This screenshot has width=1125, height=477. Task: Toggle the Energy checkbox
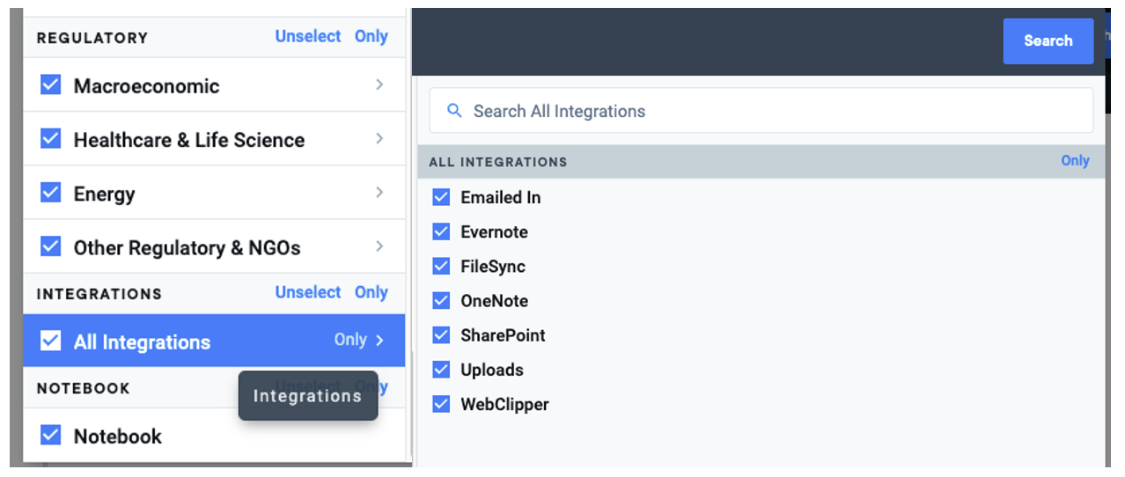[51, 193]
